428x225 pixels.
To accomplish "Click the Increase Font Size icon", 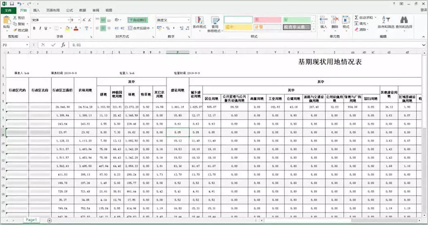I will tap(84, 20).
